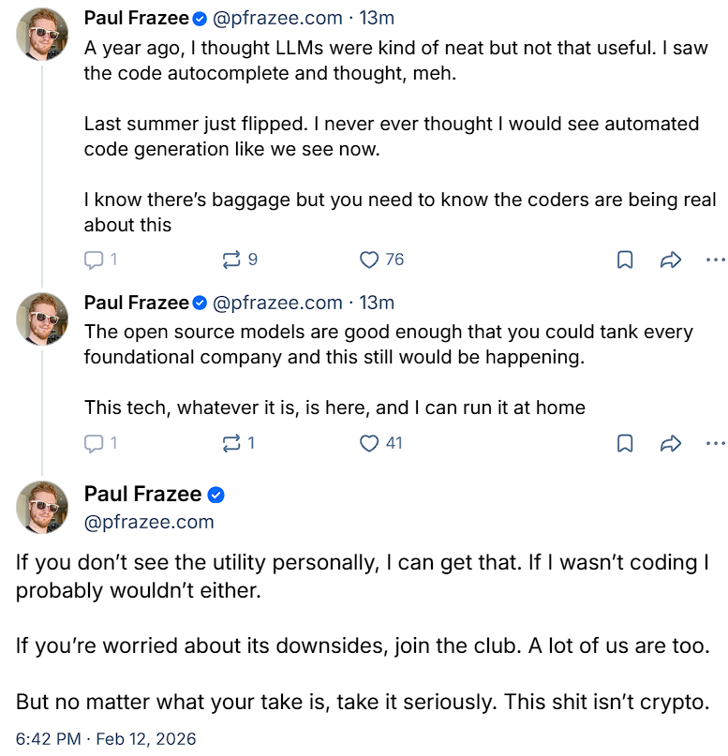The image size is (728, 756).
Task: Open the 13m timestamp on the second post
Action: point(378,303)
